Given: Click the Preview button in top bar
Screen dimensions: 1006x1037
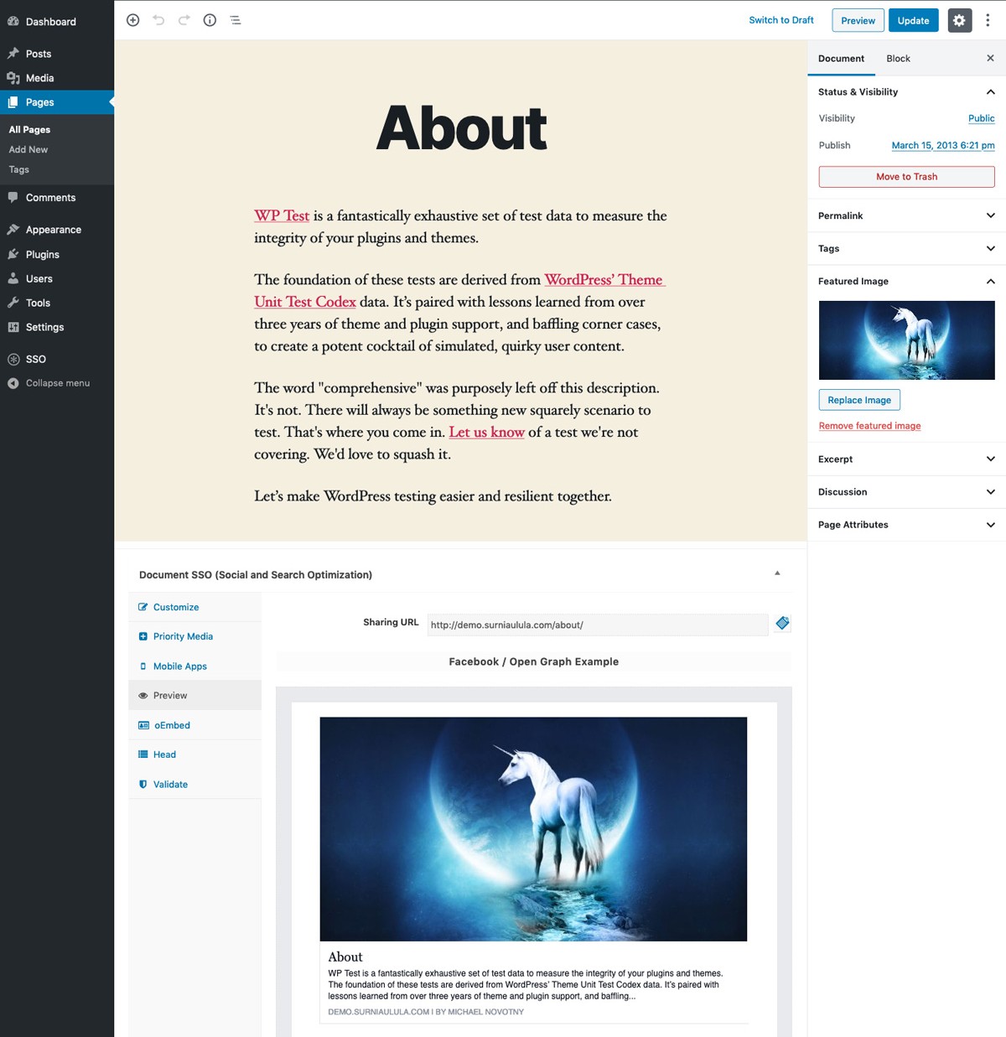Looking at the screenshot, I should pos(858,20).
